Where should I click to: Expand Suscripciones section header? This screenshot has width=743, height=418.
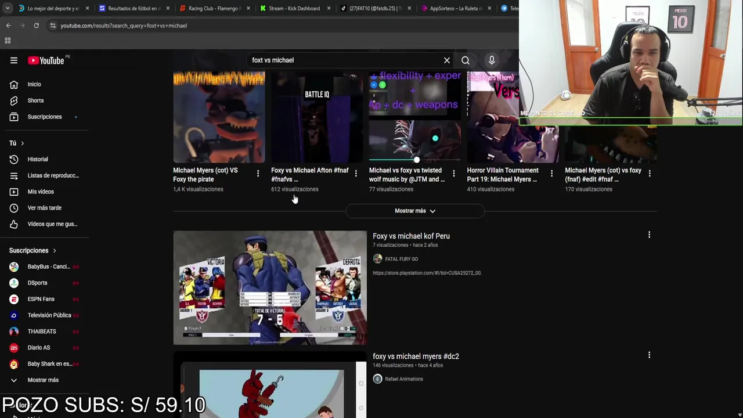click(x=33, y=251)
